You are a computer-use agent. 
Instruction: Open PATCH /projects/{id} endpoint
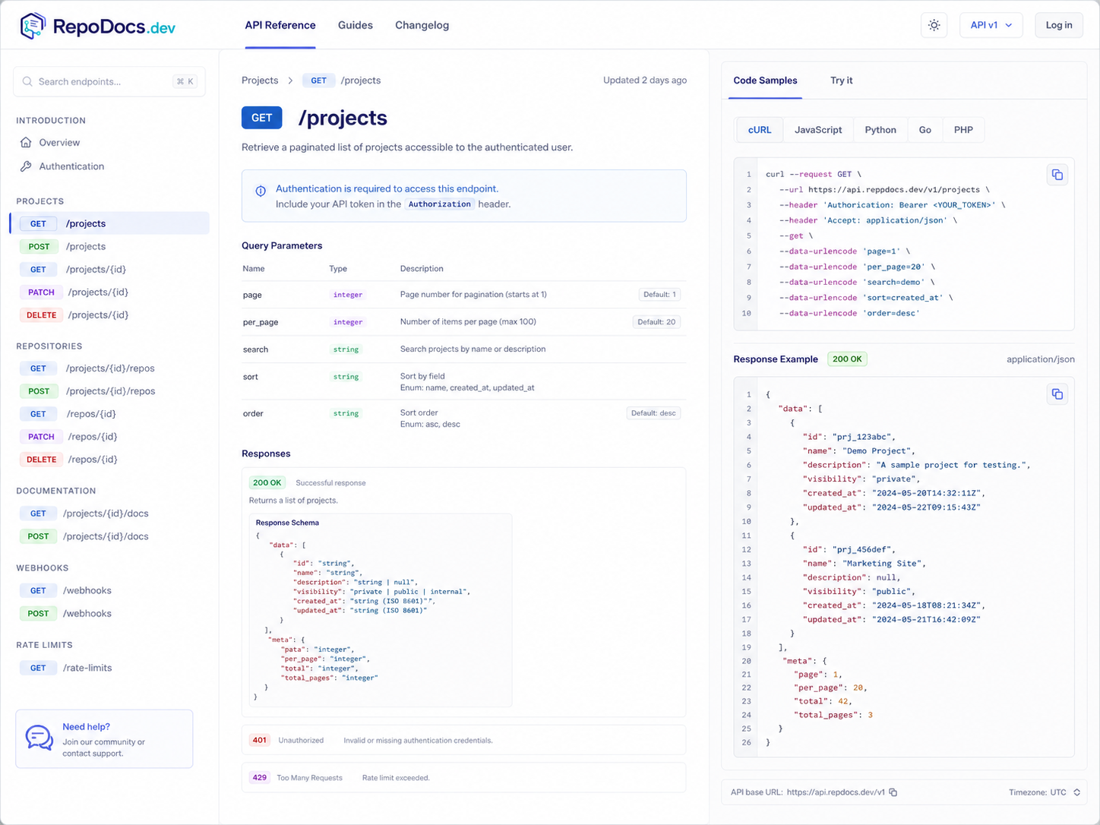pos(74,292)
